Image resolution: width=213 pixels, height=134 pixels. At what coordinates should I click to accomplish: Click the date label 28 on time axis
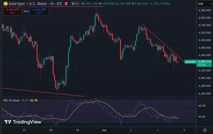tap(51, 130)
